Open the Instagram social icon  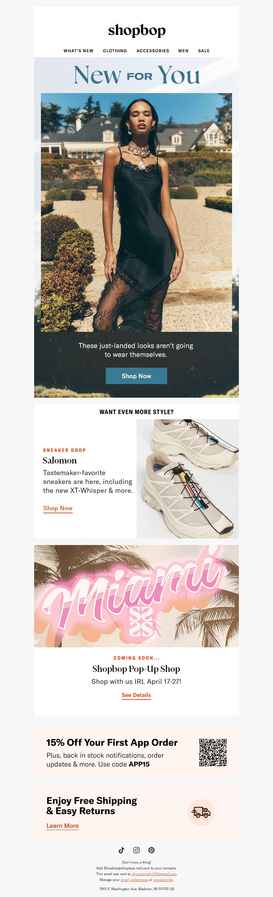point(136,850)
